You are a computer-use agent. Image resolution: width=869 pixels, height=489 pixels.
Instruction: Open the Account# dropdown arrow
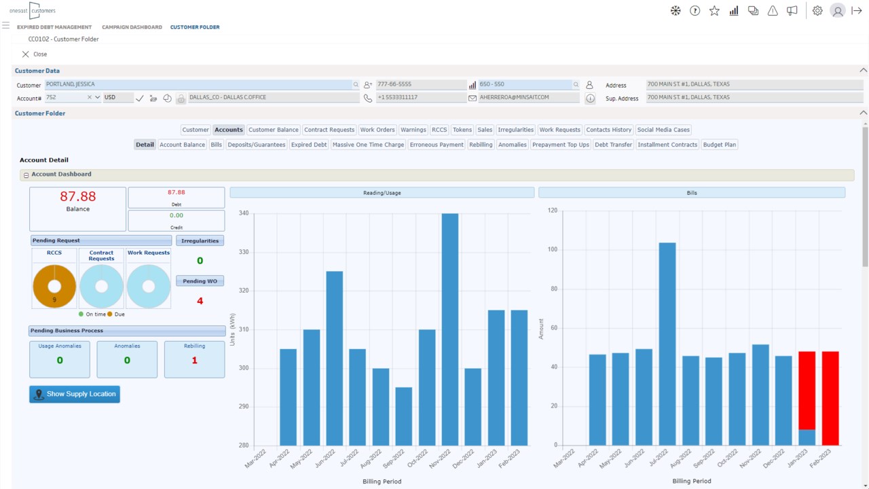point(97,98)
